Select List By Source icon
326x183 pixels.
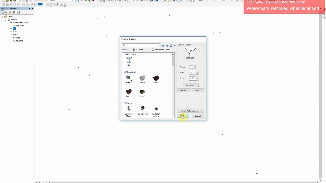coord(6,12)
